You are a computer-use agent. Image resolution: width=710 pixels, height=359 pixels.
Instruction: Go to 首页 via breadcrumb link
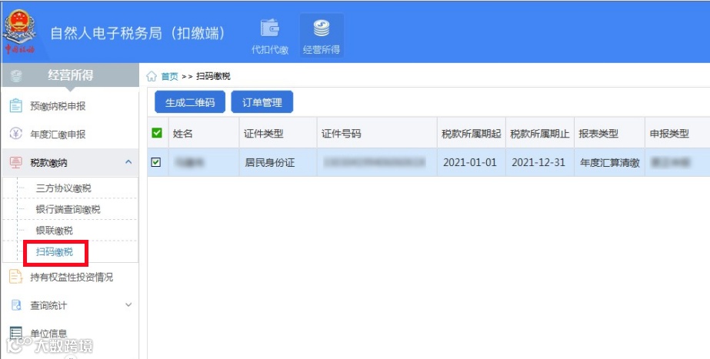[170, 77]
